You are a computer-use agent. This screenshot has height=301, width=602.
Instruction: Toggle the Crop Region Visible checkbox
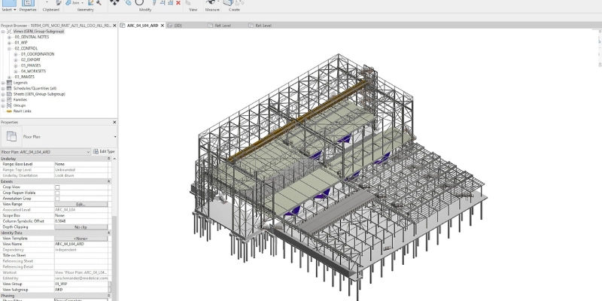point(57,193)
